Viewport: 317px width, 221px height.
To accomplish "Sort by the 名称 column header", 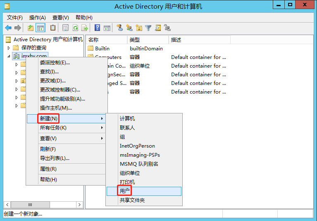I will click(x=107, y=40).
